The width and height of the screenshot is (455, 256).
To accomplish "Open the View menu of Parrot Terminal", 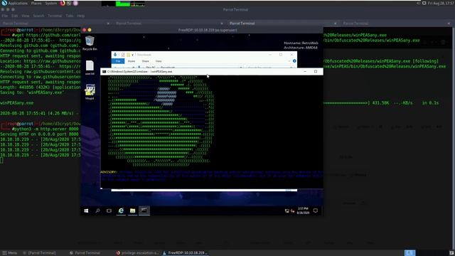I will tap(26, 16).
